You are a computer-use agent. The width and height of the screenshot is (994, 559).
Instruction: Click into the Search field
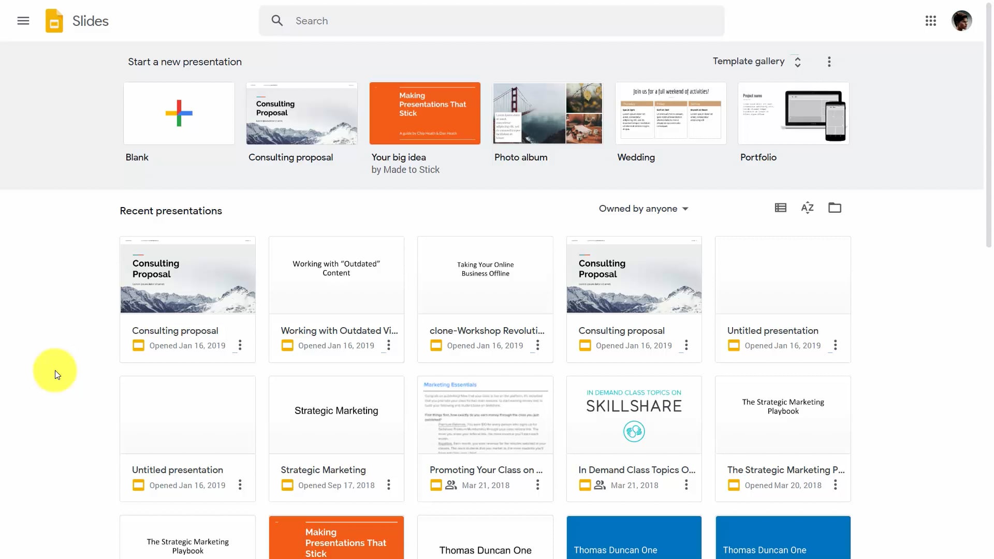click(492, 21)
